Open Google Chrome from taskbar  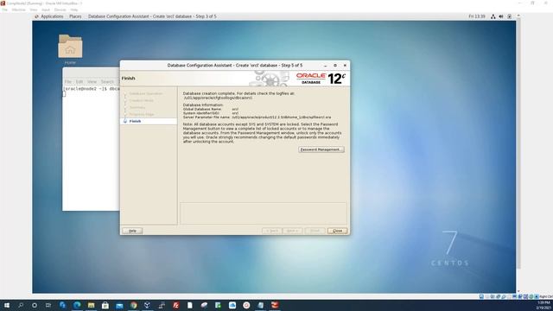point(133,305)
